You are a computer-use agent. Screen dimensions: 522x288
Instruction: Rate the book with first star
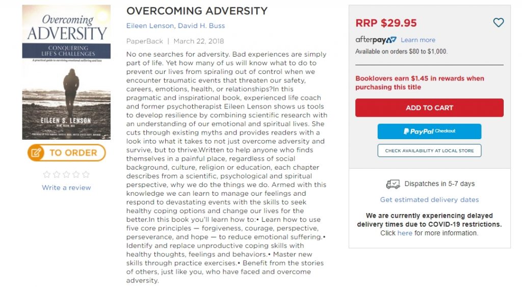point(47,174)
